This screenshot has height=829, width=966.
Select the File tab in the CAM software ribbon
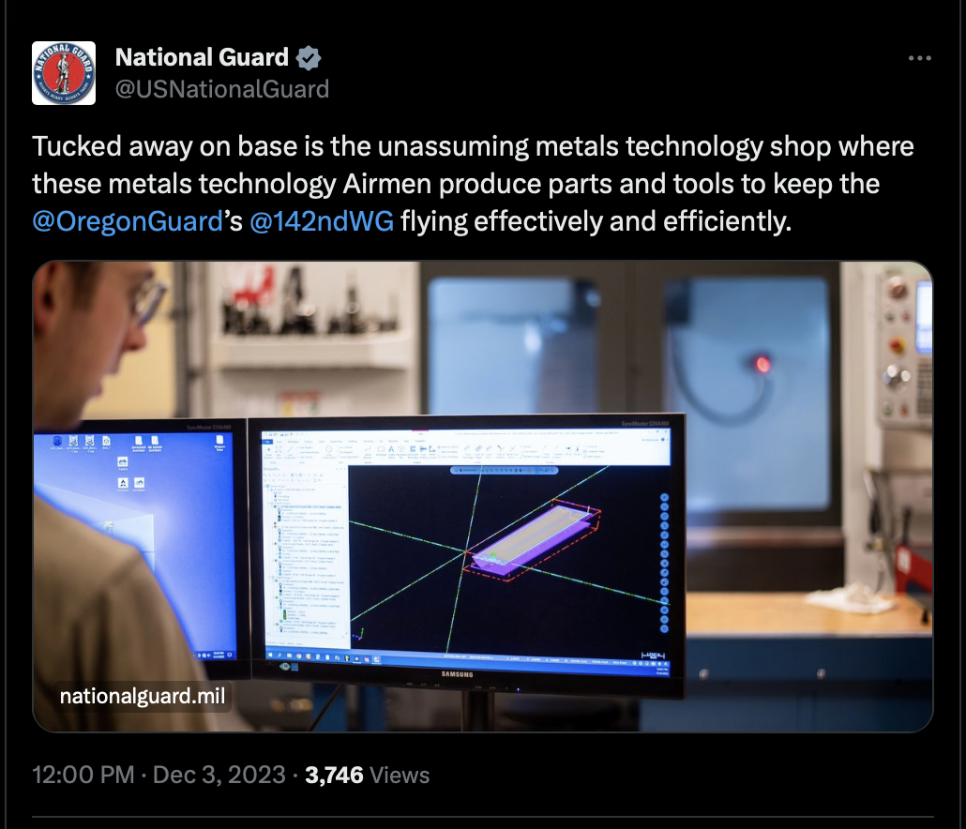[267, 442]
